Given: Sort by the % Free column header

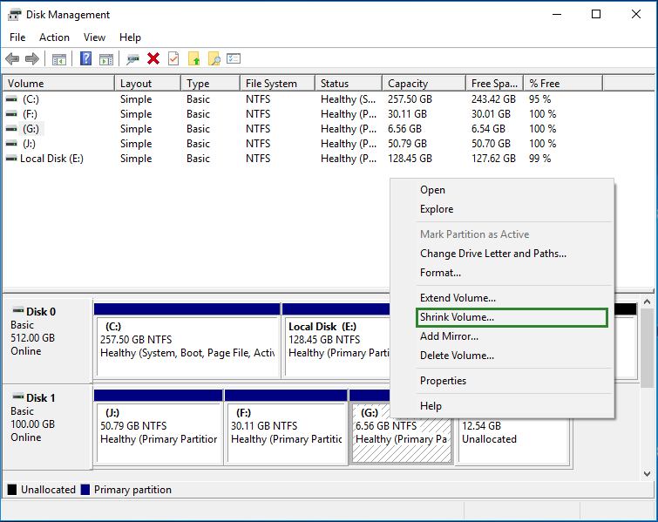Looking at the screenshot, I should click(x=563, y=84).
